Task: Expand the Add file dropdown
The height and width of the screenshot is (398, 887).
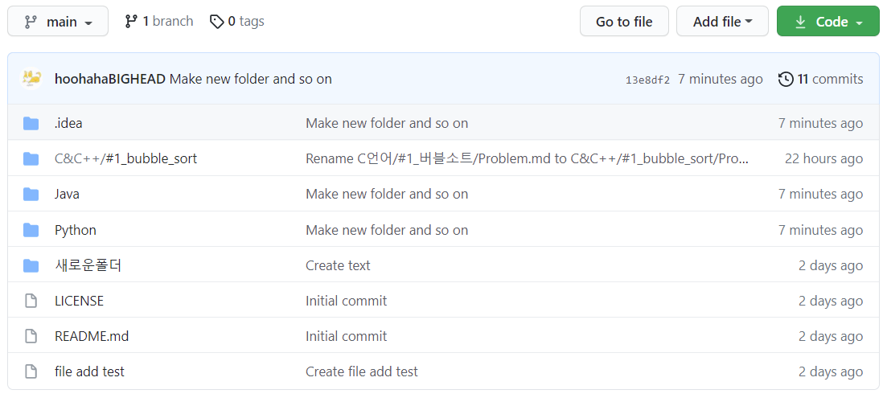Action: pyautogui.click(x=722, y=22)
